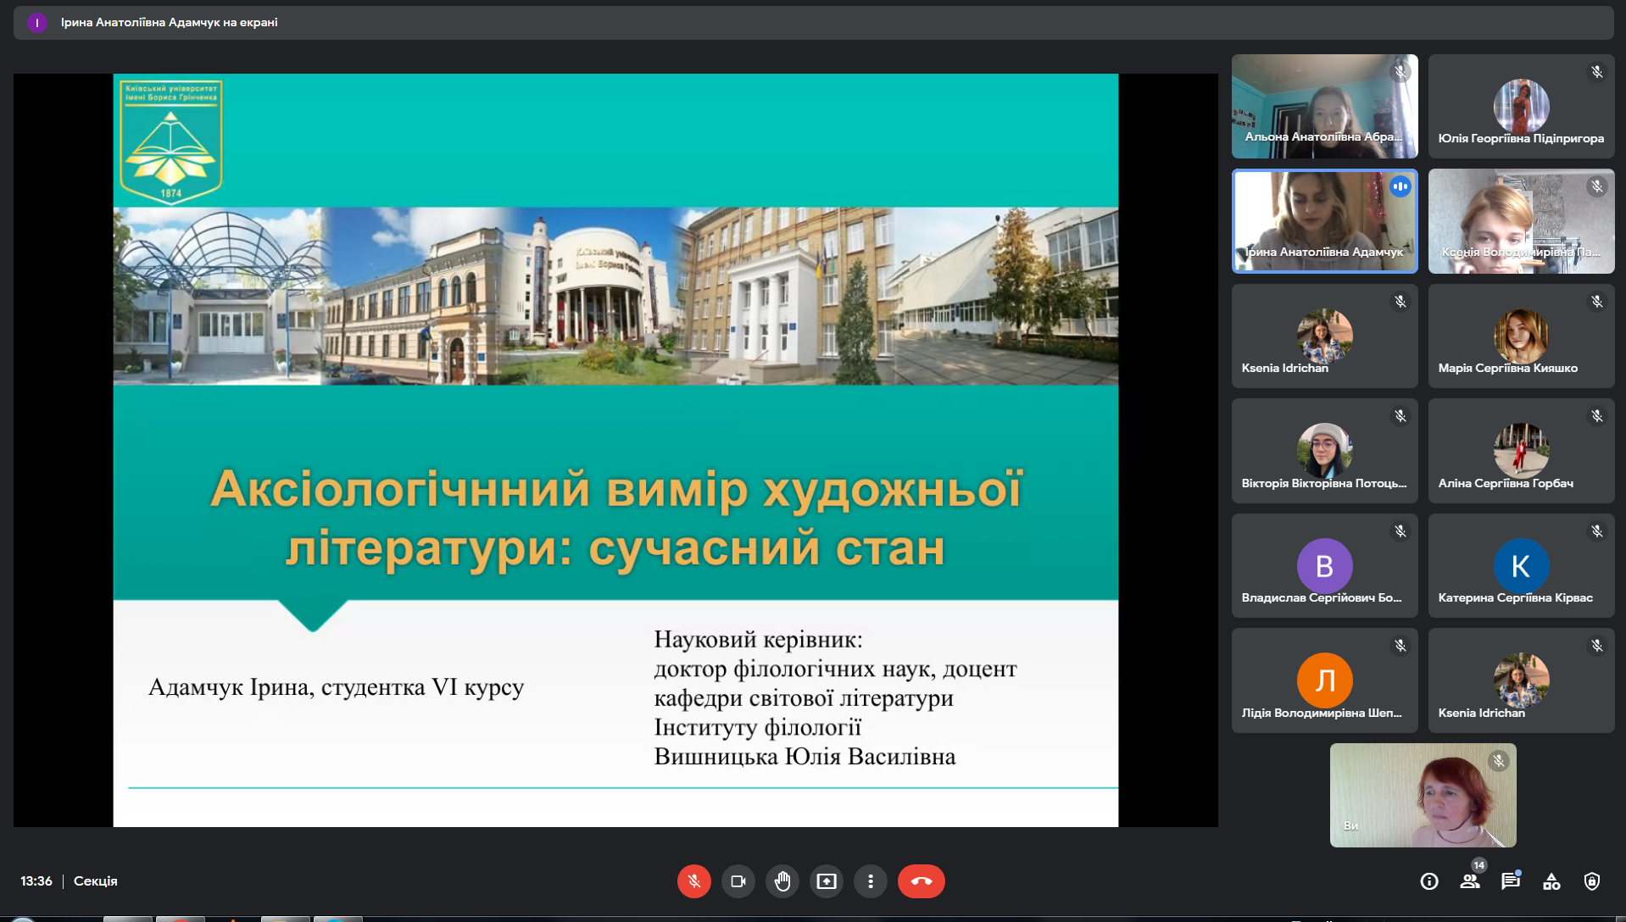This screenshot has width=1626, height=922.
Task: Select Ірина Анатоліївна Адамчук's video tile
Action: (x=1323, y=221)
